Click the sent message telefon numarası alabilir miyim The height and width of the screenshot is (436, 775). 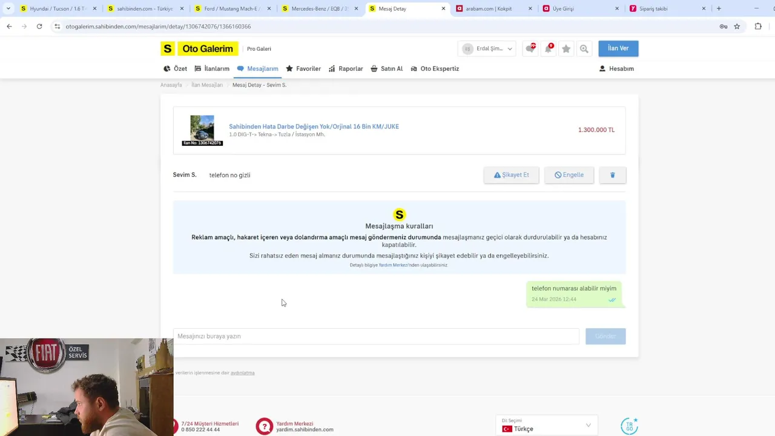574,289
